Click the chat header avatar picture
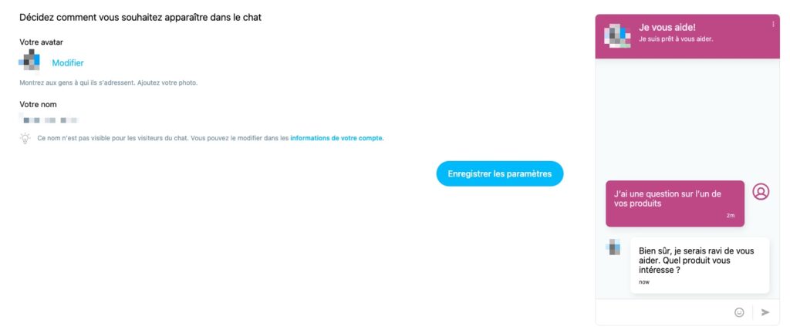The height and width of the screenshot is (333, 790). (x=617, y=35)
